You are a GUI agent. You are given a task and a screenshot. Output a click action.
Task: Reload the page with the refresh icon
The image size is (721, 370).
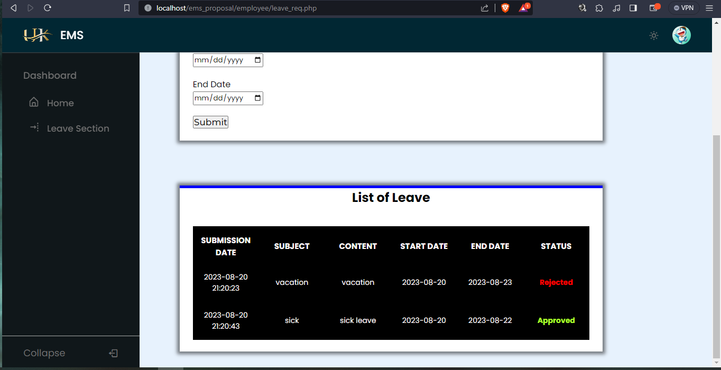coord(48,8)
